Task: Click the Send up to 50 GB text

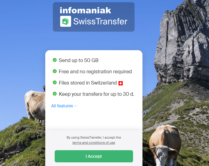Action: coord(78,60)
